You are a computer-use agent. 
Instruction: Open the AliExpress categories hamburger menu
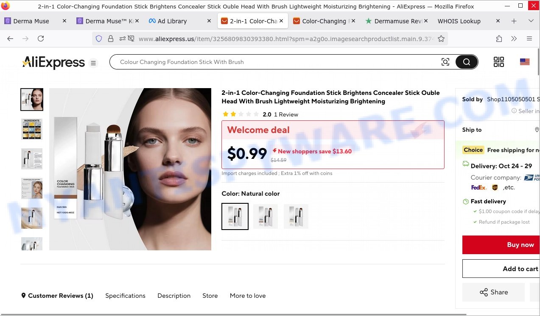[x=93, y=63]
